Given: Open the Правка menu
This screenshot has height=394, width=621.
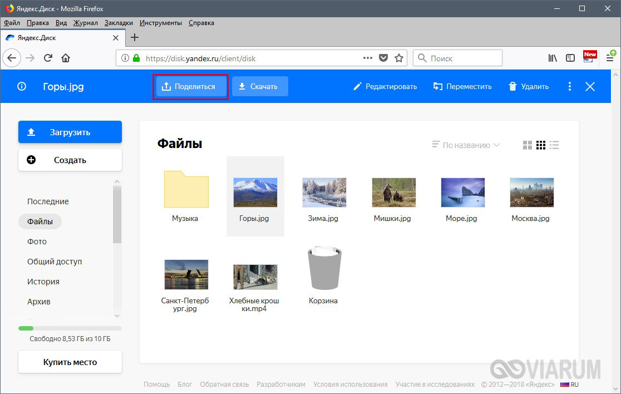Looking at the screenshot, I should pos(38,23).
